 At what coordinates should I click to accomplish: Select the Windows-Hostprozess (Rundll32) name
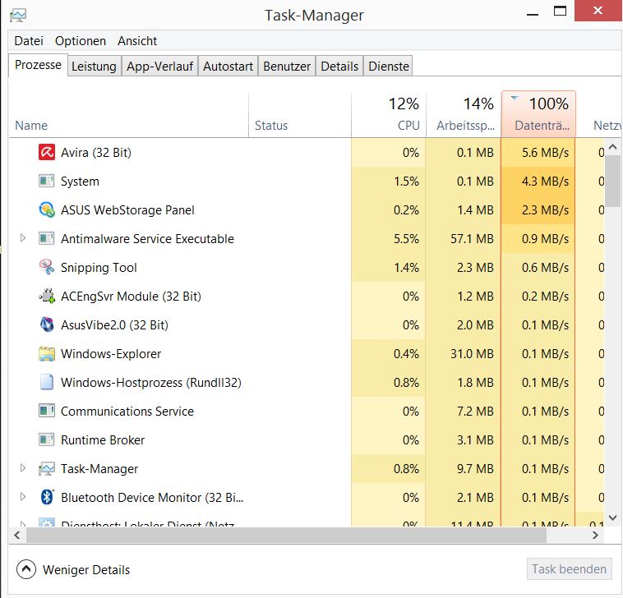[x=151, y=383]
